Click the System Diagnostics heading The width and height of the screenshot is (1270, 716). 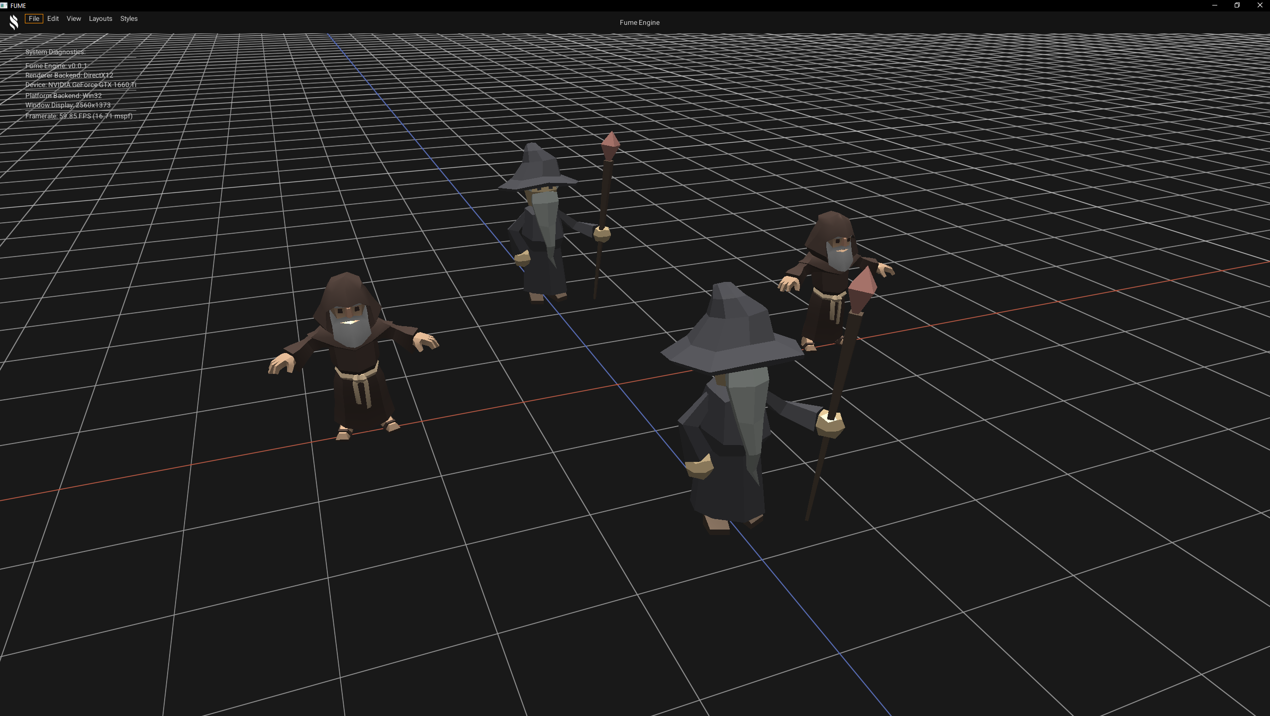click(55, 52)
